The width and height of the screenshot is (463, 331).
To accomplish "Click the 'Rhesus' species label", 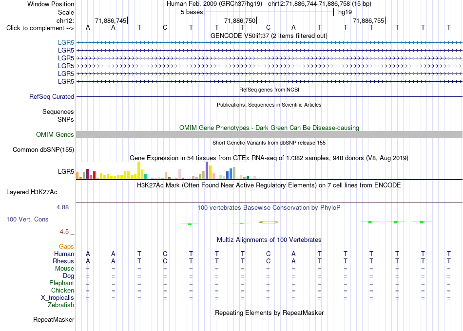I will 63,261.
